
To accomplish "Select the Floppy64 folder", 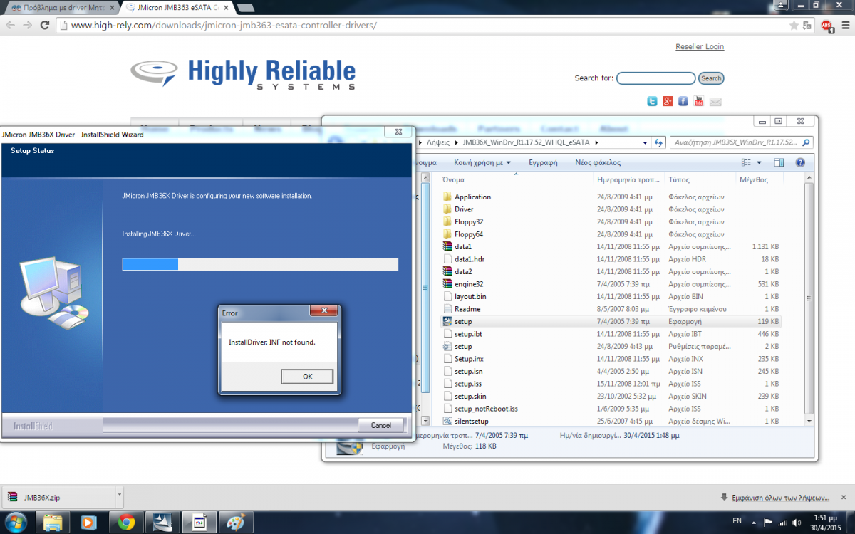I will coord(469,234).
